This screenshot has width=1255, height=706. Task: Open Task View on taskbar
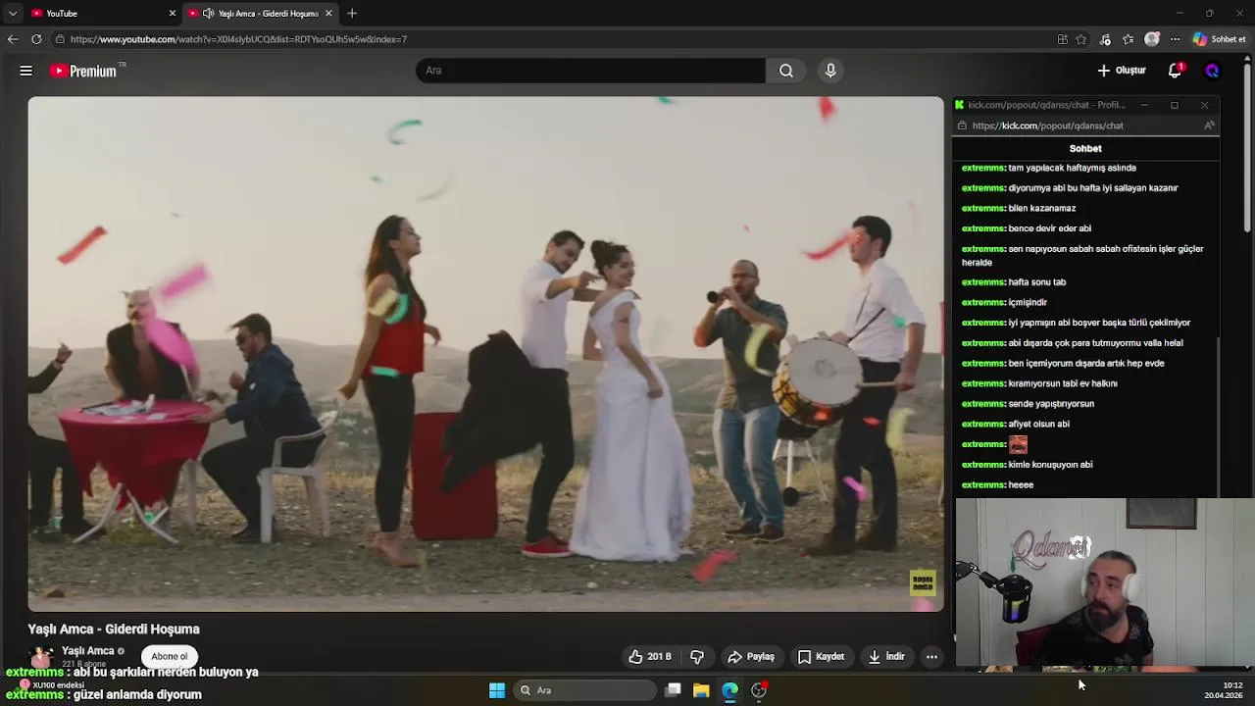673,690
